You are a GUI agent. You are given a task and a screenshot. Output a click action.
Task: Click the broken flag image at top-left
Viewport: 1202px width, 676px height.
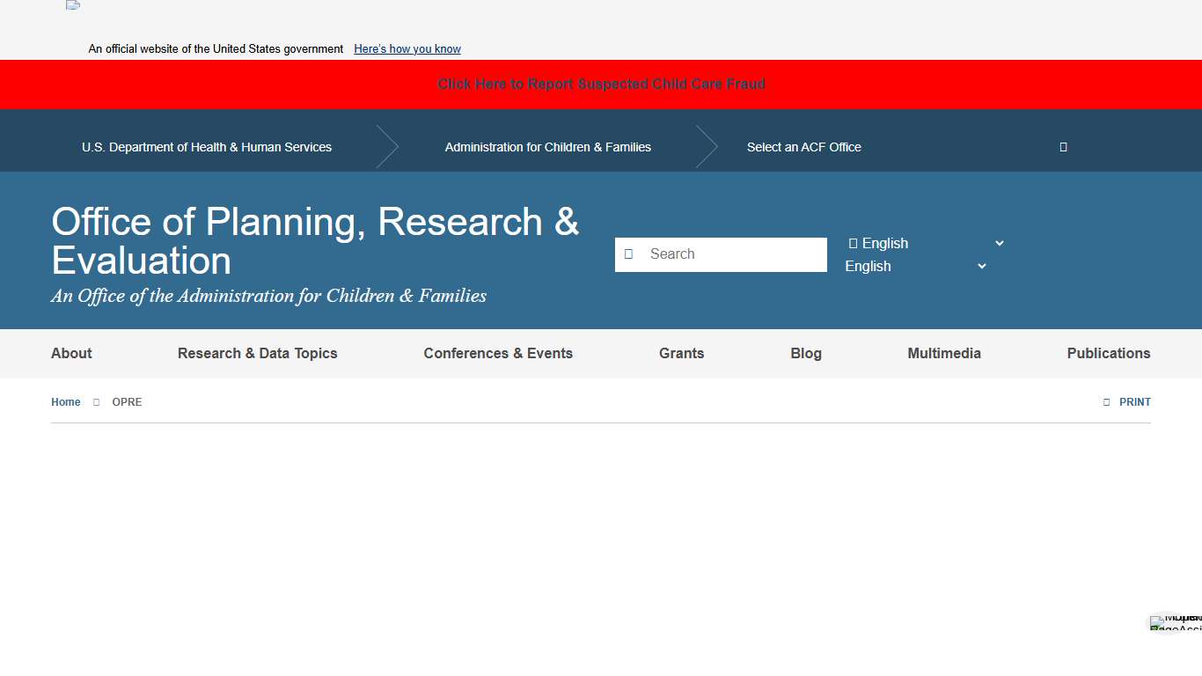(73, 5)
